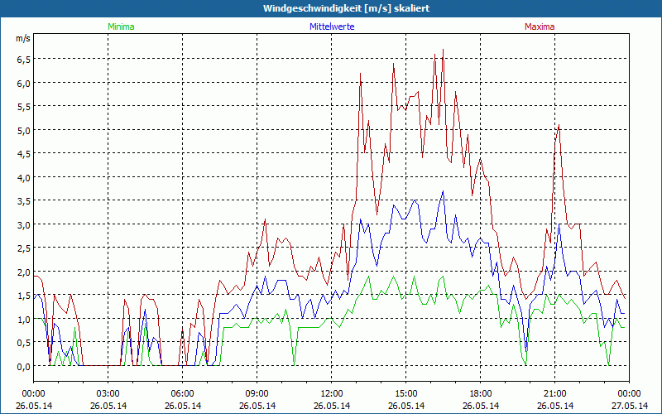Click the blue Mittelwerte legend label
This screenshot has height=414, width=662.
click(332, 26)
